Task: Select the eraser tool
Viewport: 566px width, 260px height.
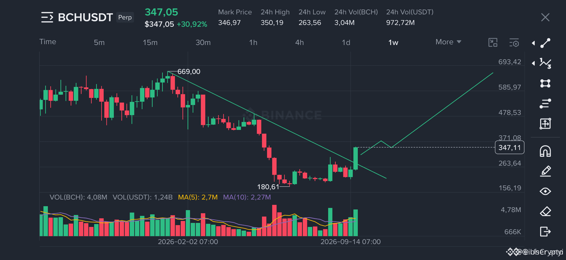Action: coord(545,211)
